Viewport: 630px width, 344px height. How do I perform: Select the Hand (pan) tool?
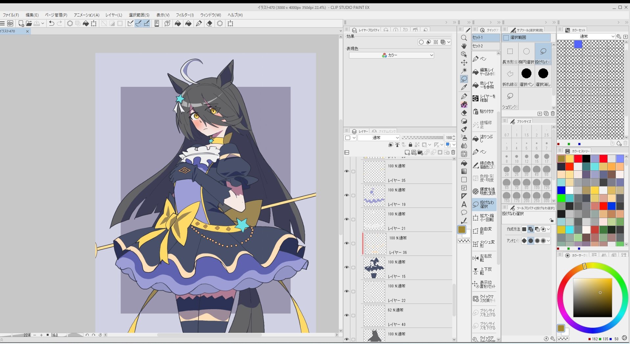click(x=464, y=46)
